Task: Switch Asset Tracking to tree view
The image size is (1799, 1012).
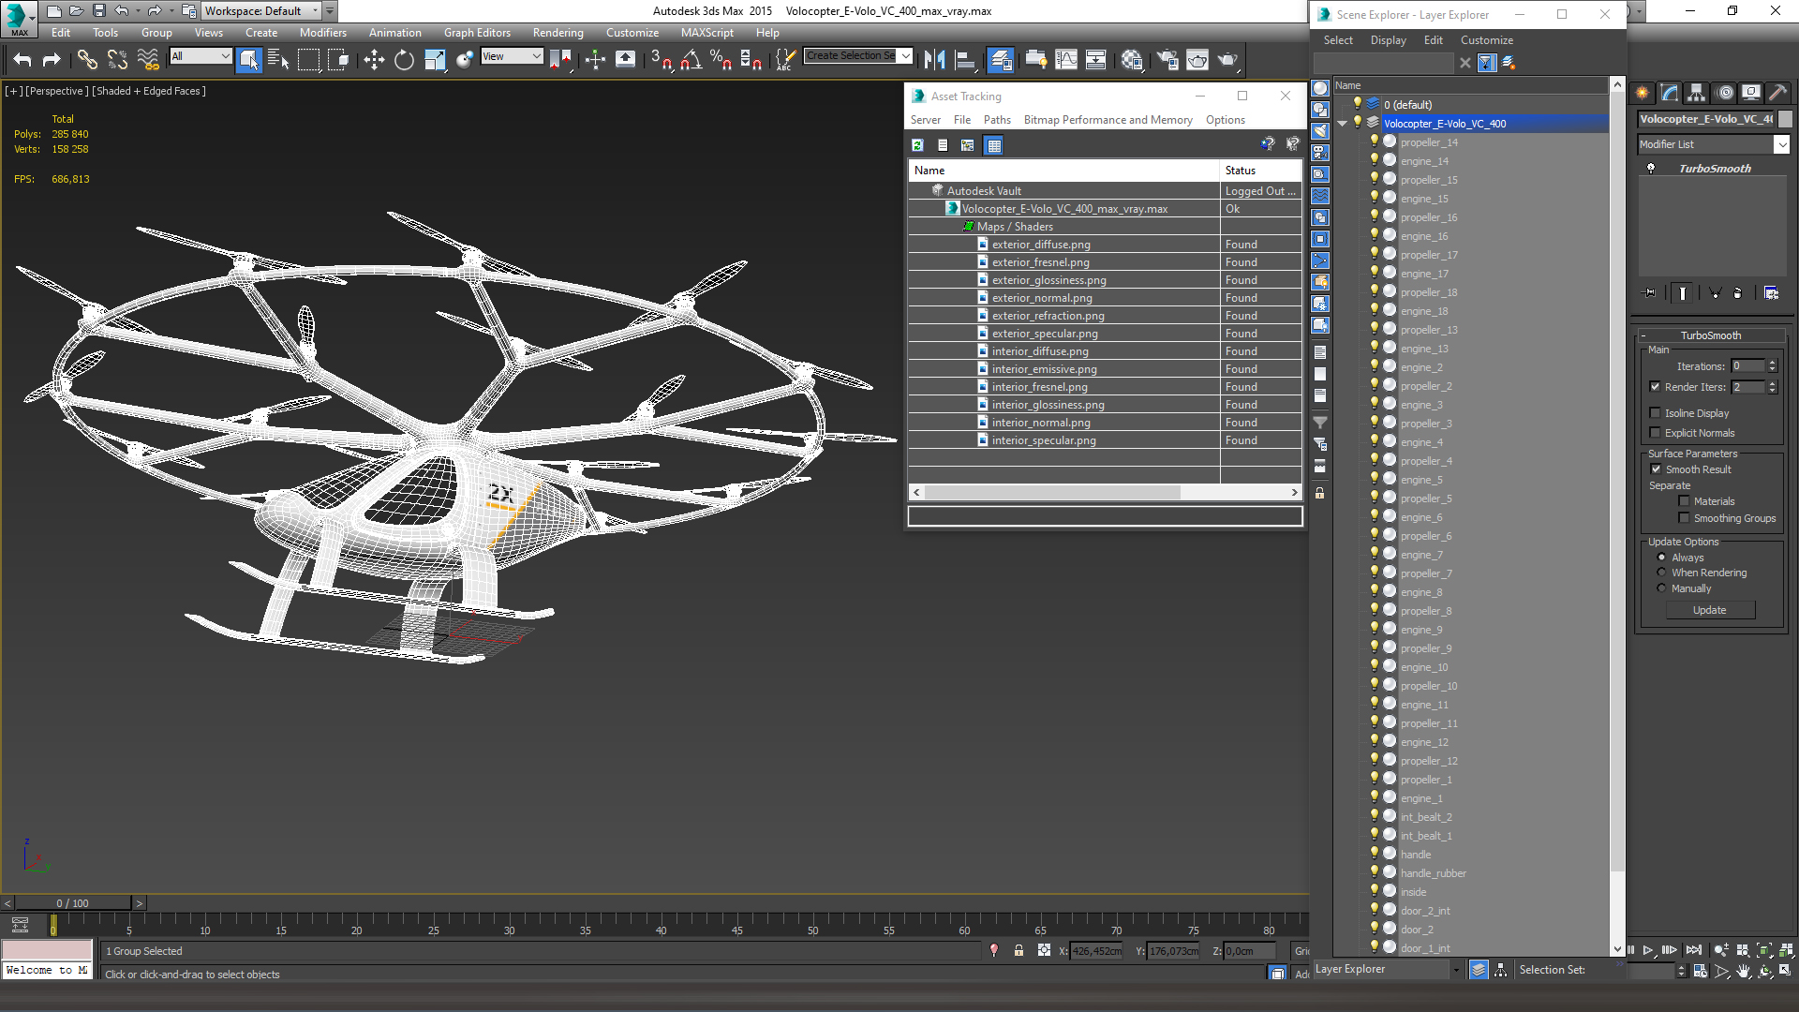Action: tap(968, 145)
